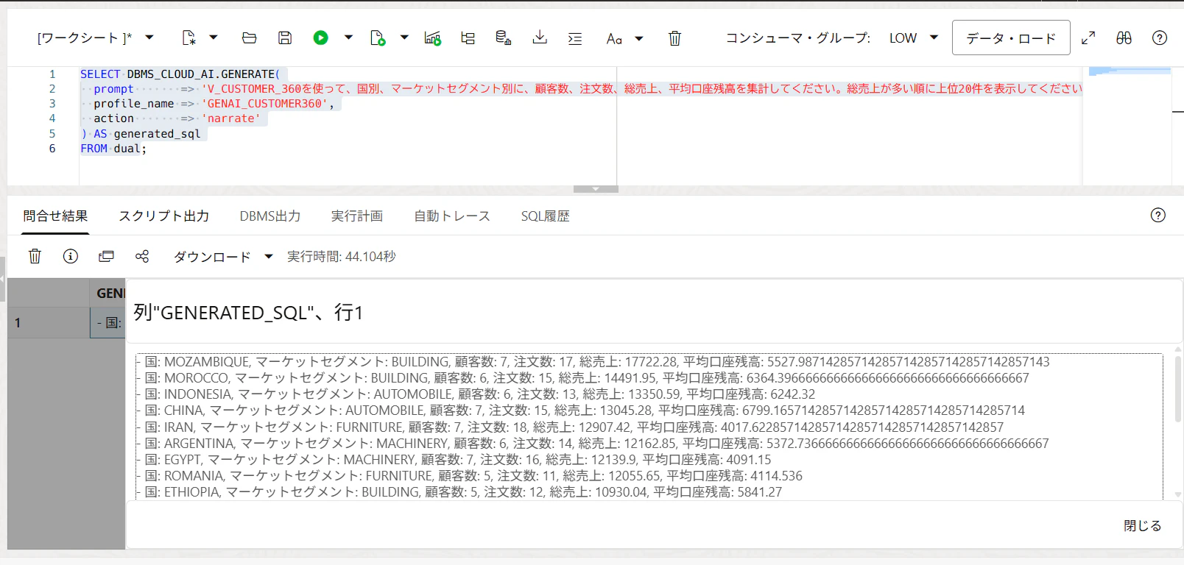Open the toolbar help question icon
This screenshot has height=565, width=1184.
[x=1160, y=38]
